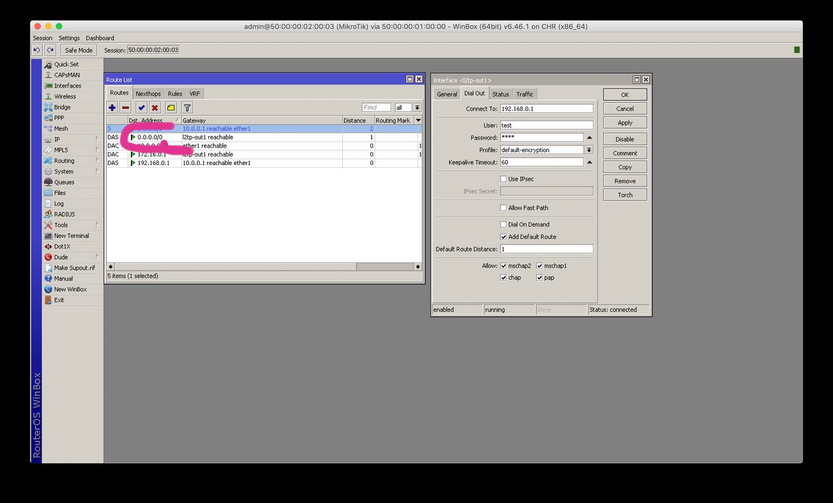Switch to the General tab of the interface
The image size is (833, 503).
coord(446,94)
